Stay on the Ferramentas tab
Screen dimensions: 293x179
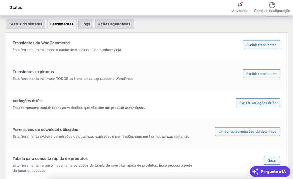[62, 24]
